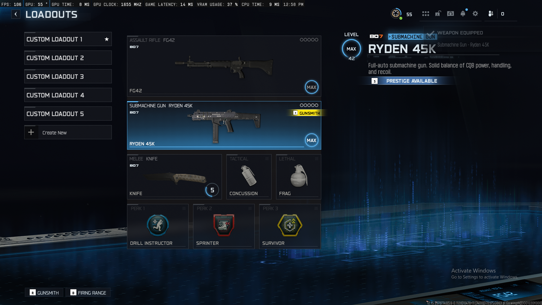
Task: Select Custom Loadout 2
Action: pos(68,58)
